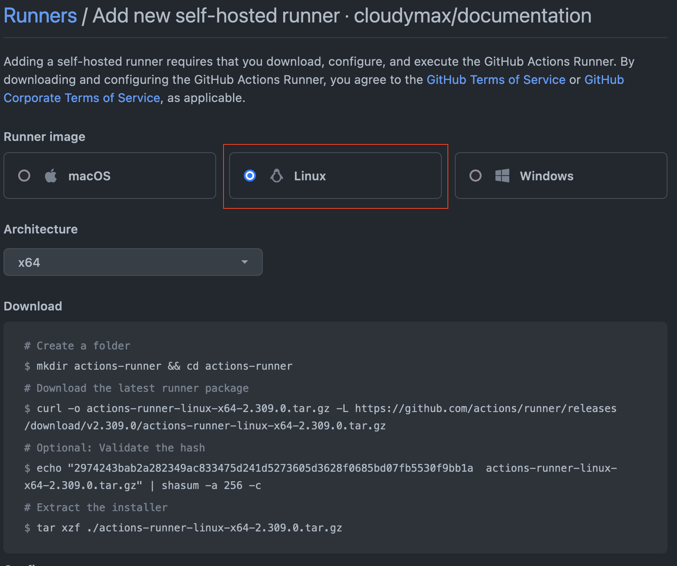Select the Windows radio button
The width and height of the screenshot is (677, 566).
pos(476,176)
